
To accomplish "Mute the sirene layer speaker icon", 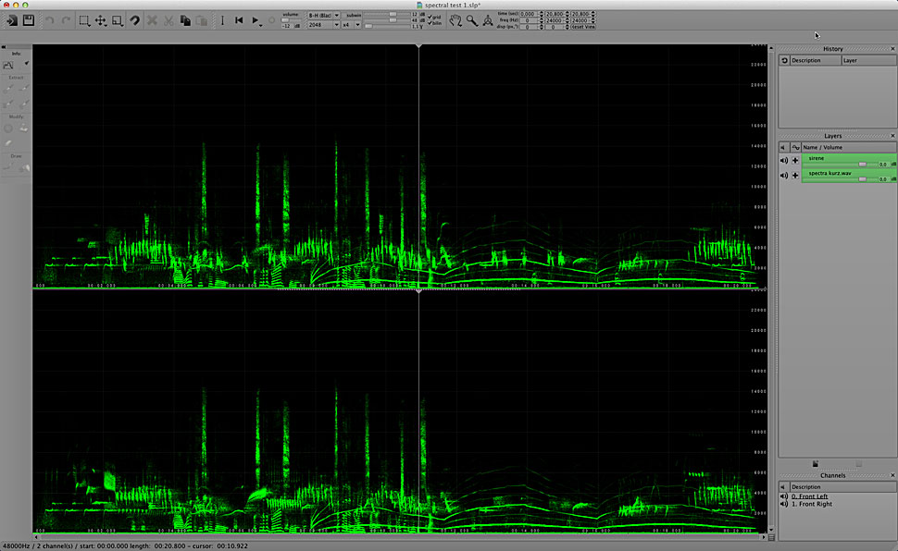I will 783,161.
